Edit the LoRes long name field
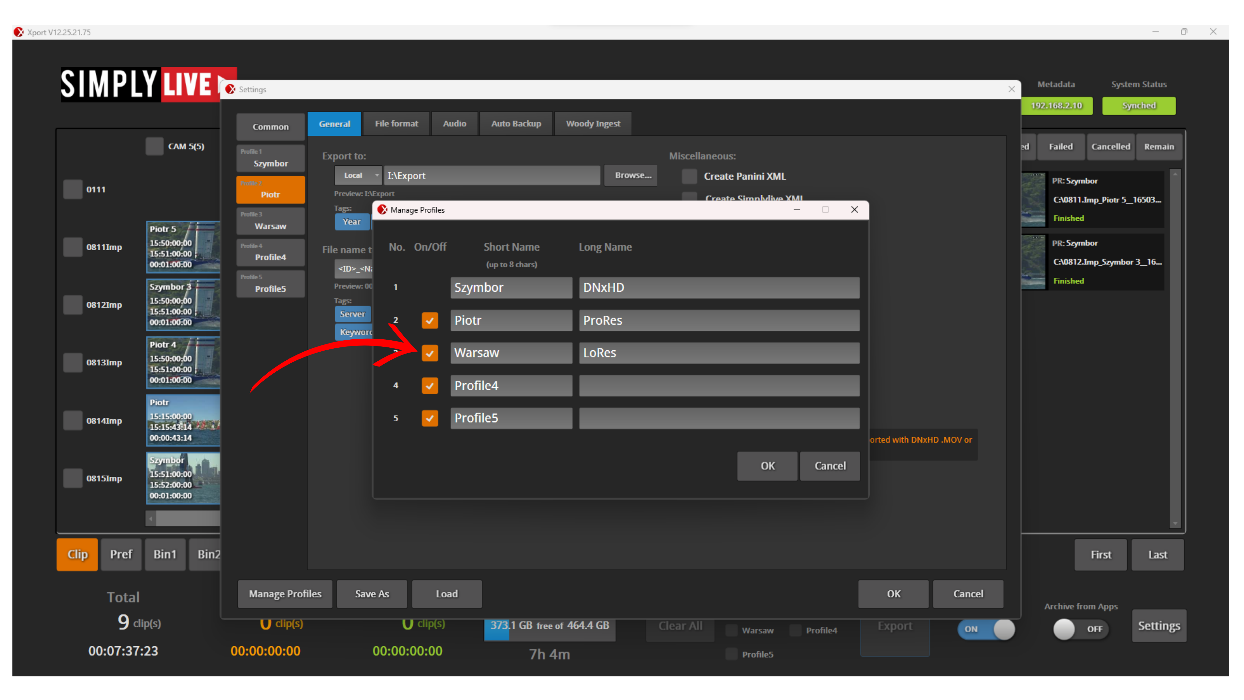 point(719,353)
